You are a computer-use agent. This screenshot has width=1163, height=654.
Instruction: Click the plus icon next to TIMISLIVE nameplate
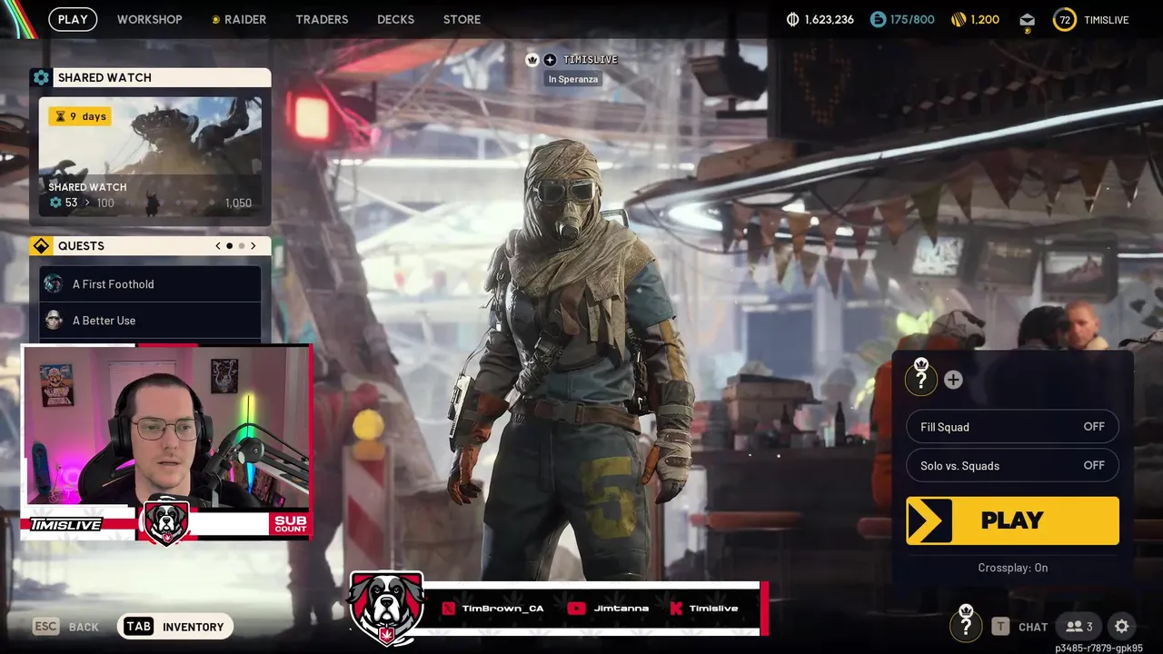[x=550, y=60]
